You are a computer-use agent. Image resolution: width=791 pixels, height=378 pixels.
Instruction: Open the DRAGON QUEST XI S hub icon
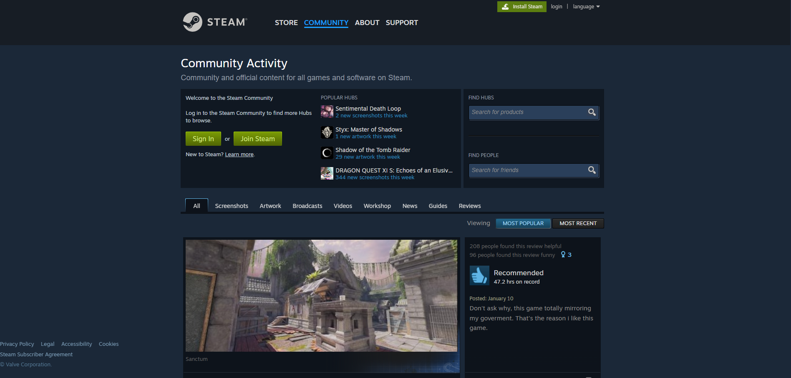(x=327, y=173)
